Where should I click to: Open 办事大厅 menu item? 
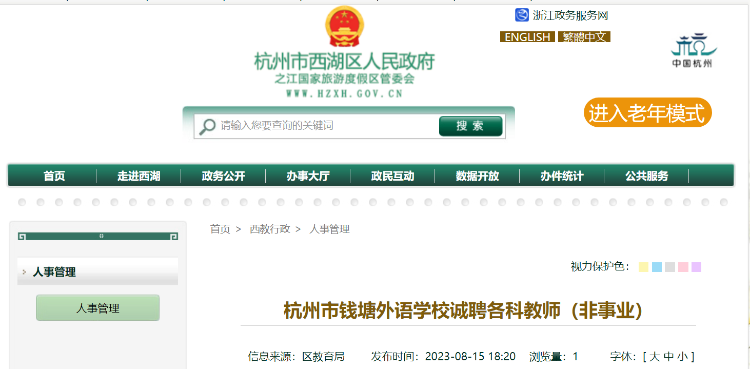tap(308, 176)
